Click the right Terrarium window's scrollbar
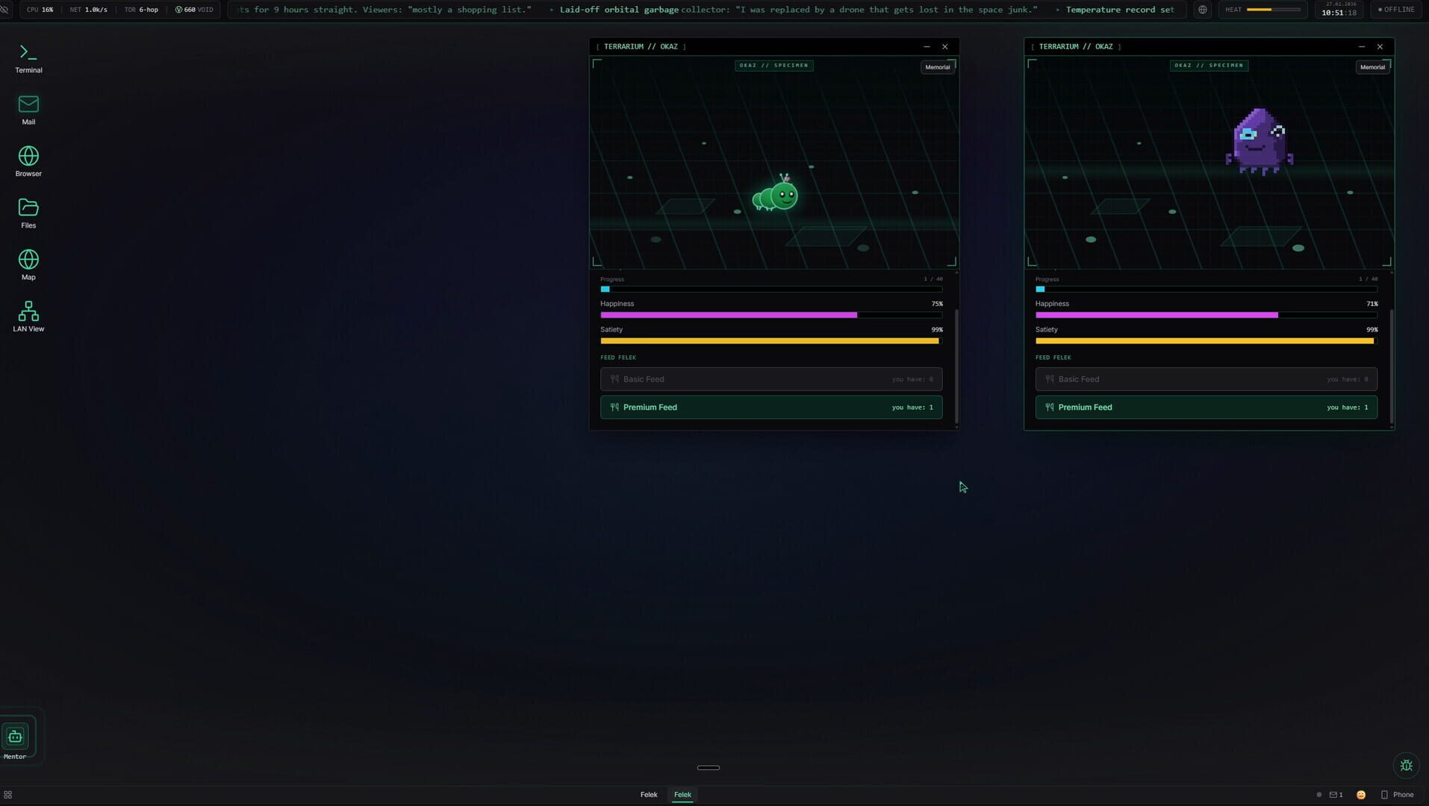This screenshot has width=1429, height=806. point(1392,367)
